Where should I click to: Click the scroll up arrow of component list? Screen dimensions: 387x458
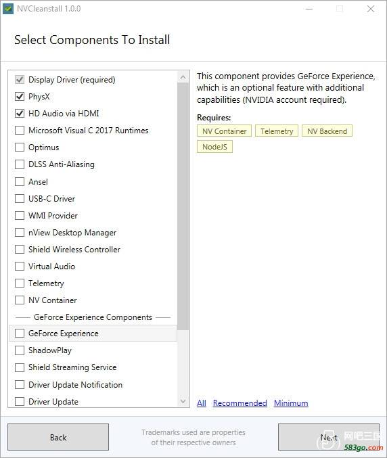(x=183, y=77)
